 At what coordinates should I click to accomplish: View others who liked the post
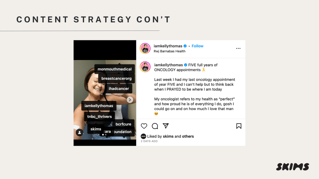(188, 136)
